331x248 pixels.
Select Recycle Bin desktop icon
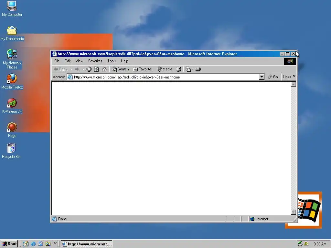(x=11, y=151)
